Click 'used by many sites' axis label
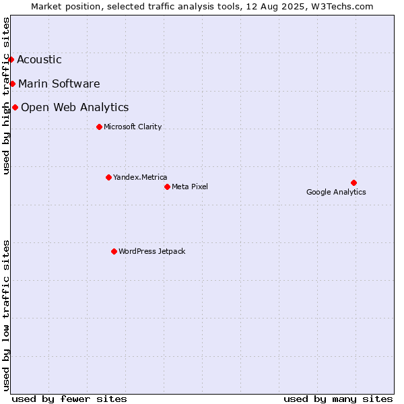 338,399
